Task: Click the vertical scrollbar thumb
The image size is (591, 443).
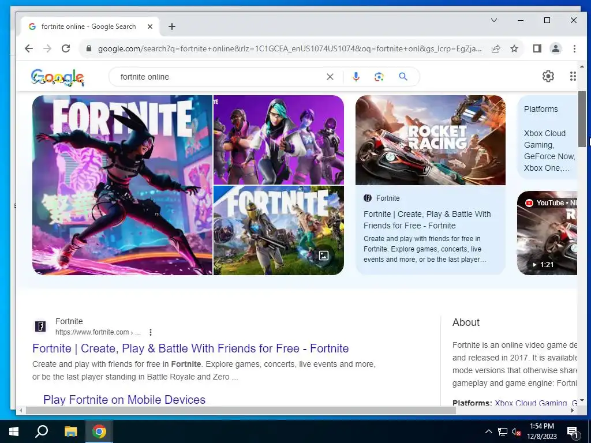Action: pyautogui.click(x=582, y=119)
